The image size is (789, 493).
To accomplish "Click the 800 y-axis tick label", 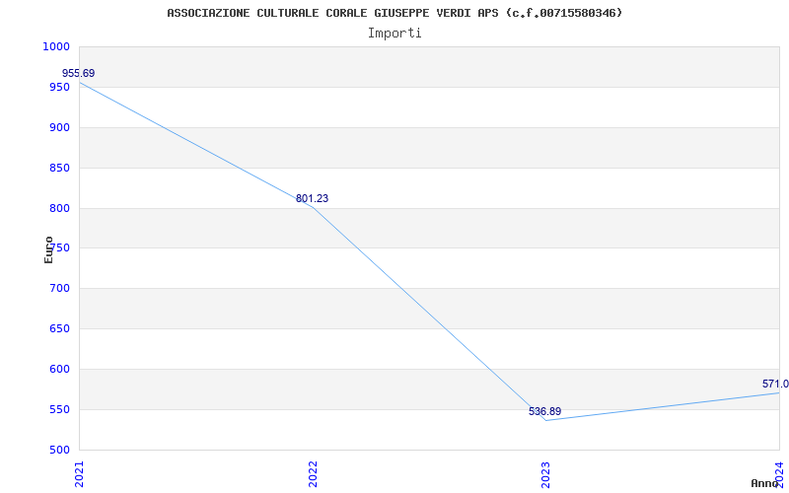I will pyautogui.click(x=59, y=208).
